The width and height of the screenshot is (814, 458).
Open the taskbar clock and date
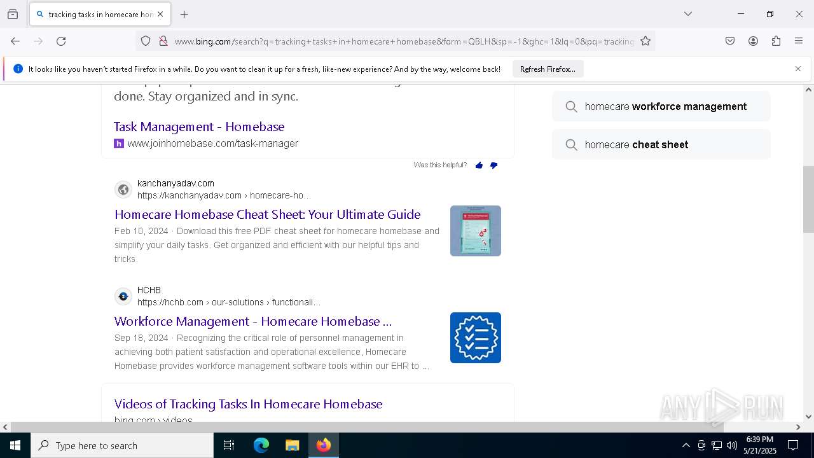point(760,445)
